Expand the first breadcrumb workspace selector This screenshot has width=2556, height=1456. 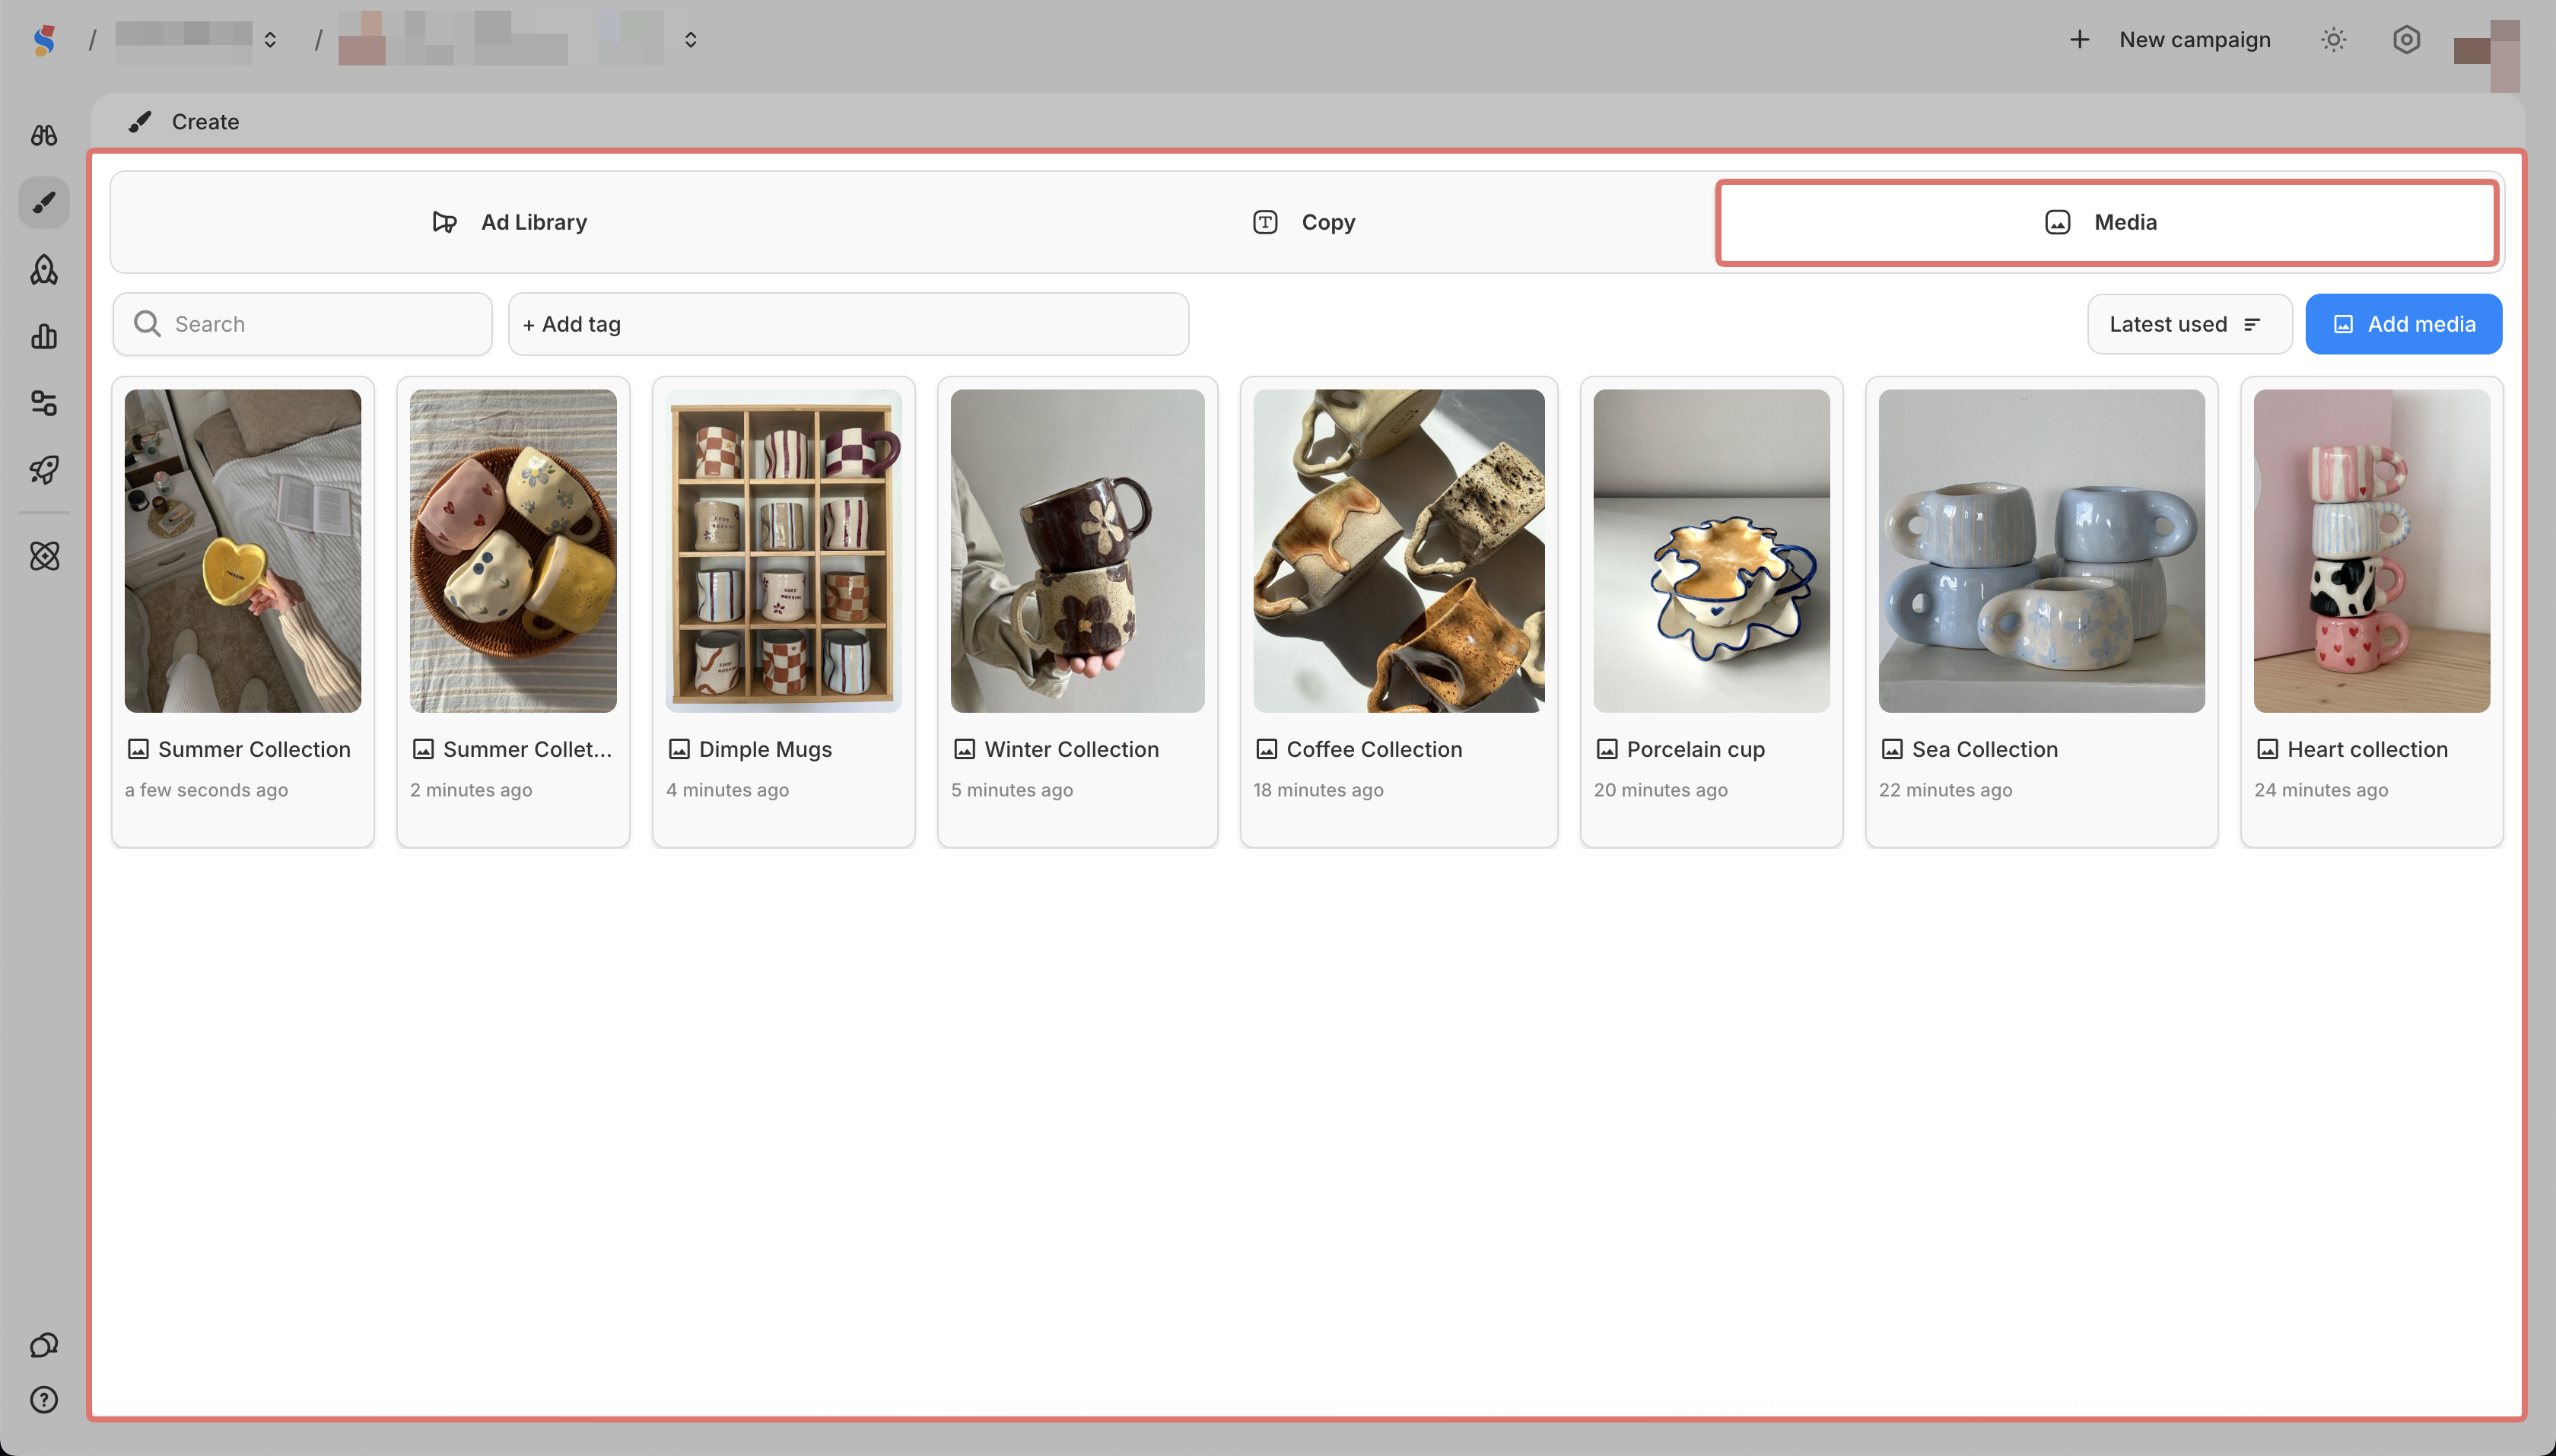[269, 40]
